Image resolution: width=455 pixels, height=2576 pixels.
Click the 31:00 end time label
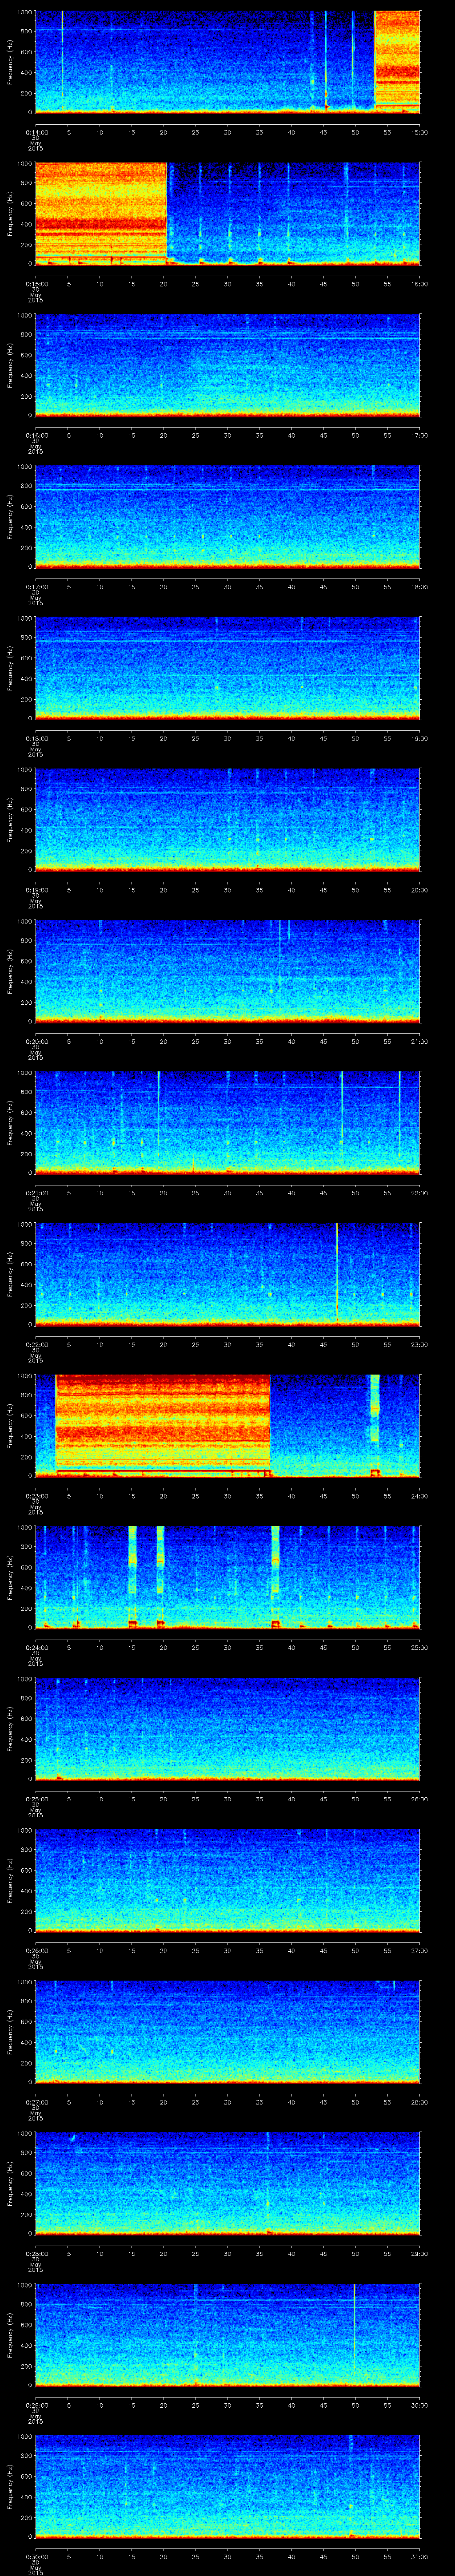pyautogui.click(x=419, y=2557)
